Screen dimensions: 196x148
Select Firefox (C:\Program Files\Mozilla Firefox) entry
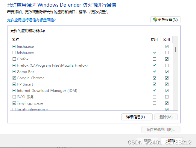coord(52,65)
